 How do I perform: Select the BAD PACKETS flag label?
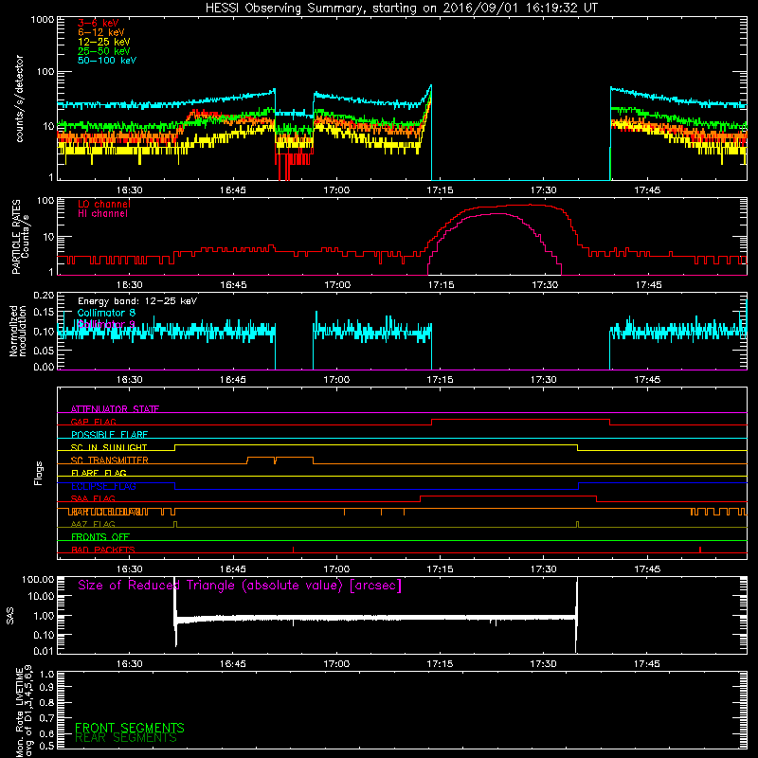103,550
